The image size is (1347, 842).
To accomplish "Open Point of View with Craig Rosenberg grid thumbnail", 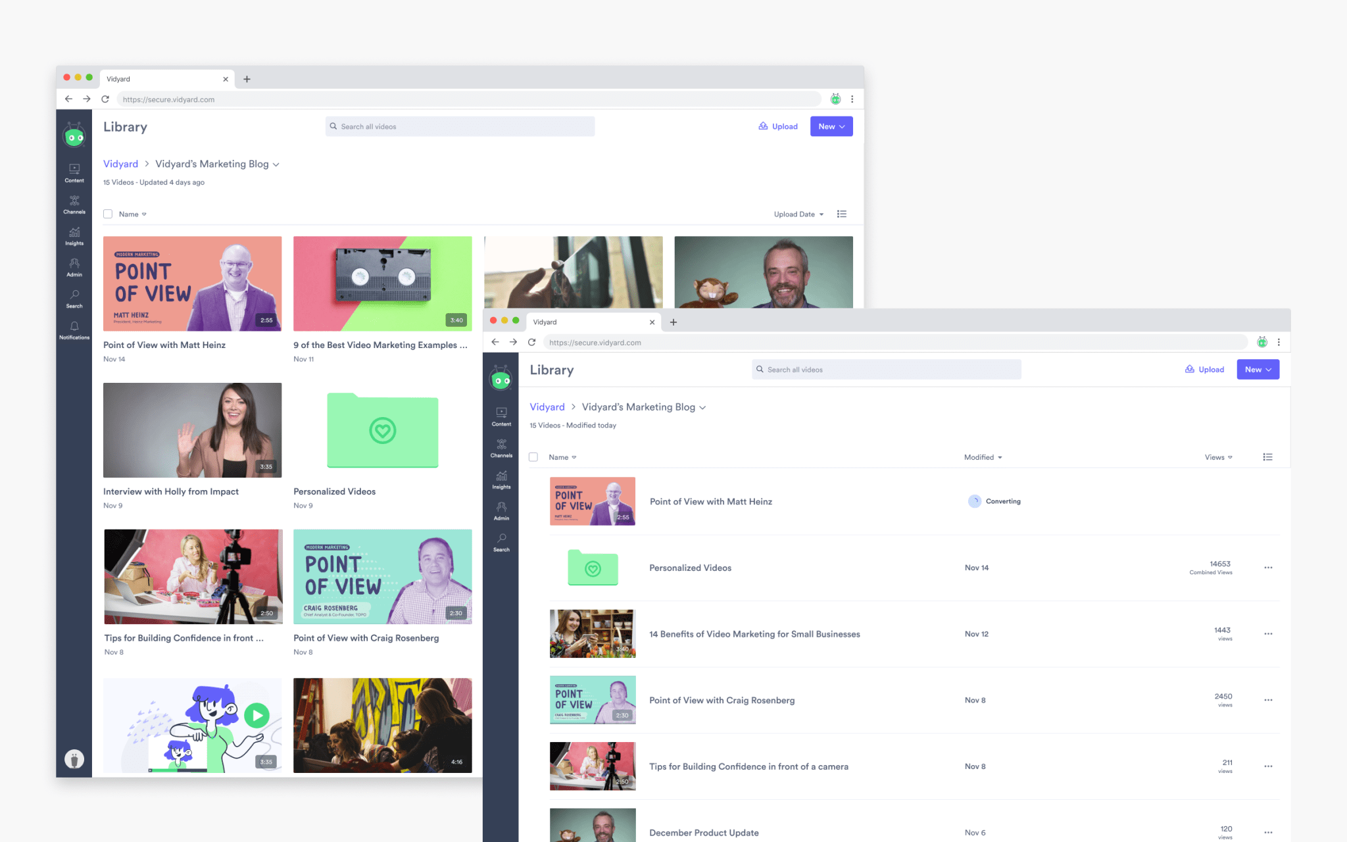I will click(x=383, y=577).
